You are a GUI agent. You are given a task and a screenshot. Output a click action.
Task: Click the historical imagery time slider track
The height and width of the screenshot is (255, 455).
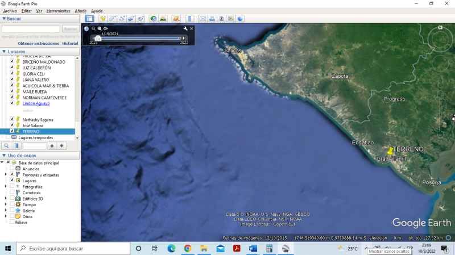[139, 38]
